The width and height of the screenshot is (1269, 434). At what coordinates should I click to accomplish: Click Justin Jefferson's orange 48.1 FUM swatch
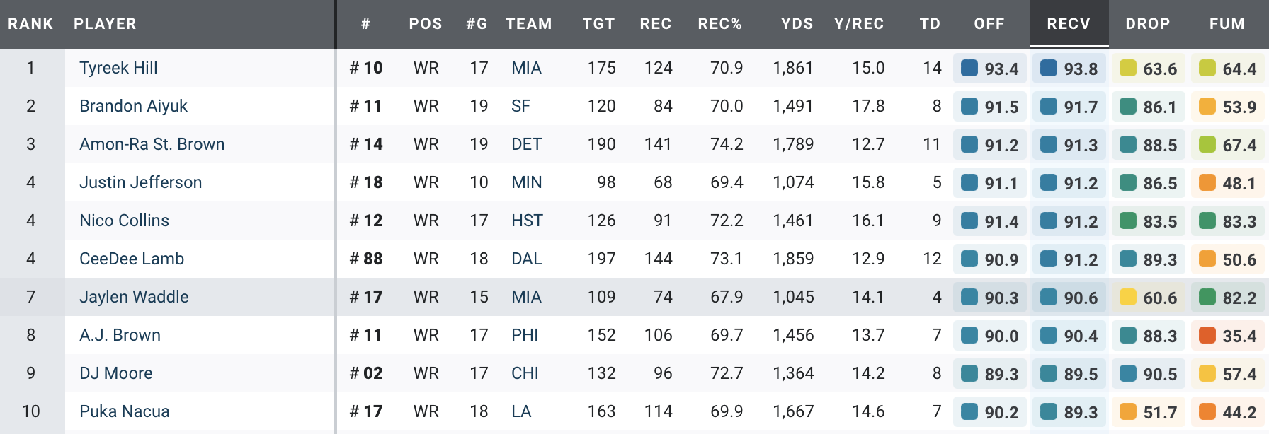(x=1207, y=182)
